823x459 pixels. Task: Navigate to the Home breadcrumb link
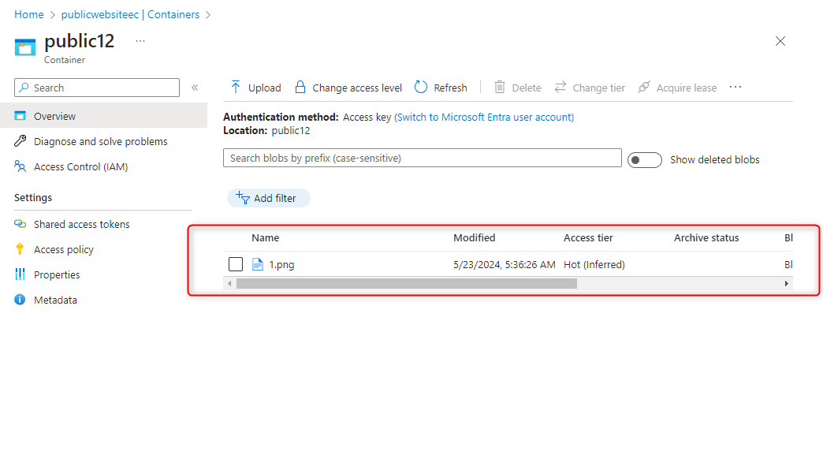[29, 14]
